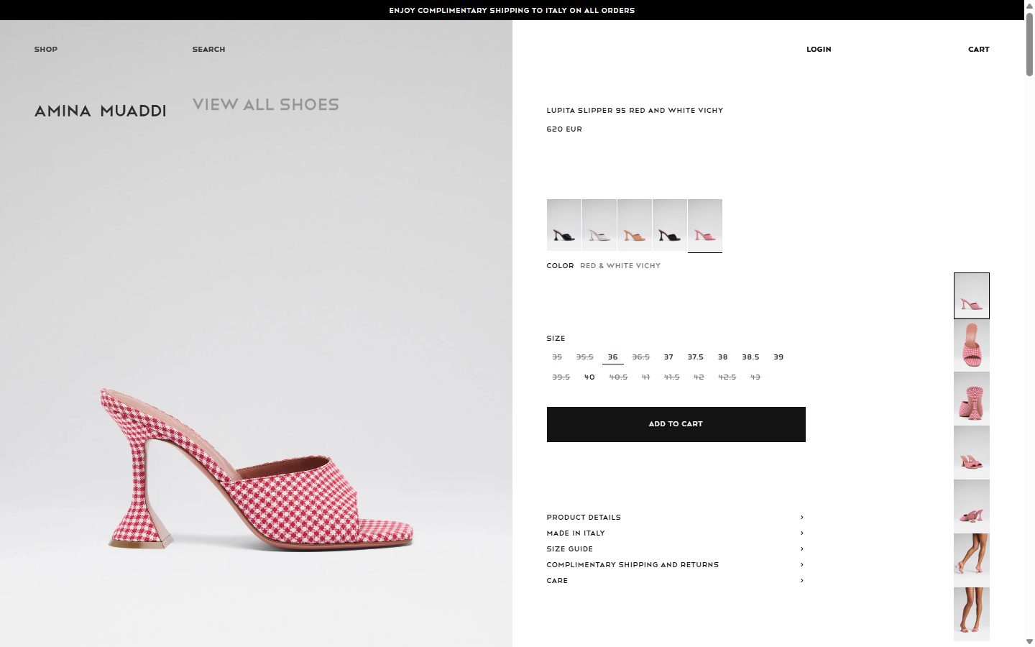Go to the LOGIN page

click(819, 50)
